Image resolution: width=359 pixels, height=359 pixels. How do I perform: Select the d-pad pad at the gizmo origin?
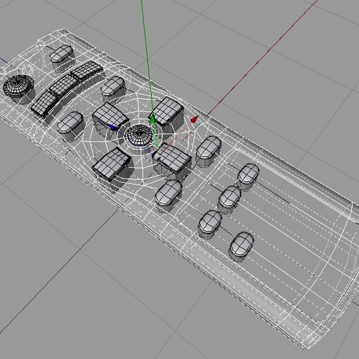pyautogui.click(x=173, y=158)
